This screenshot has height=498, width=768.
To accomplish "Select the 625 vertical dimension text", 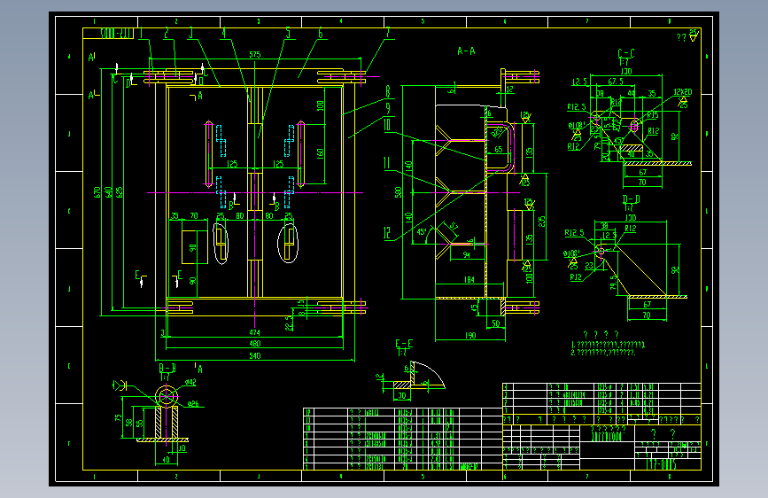I will coord(119,192).
